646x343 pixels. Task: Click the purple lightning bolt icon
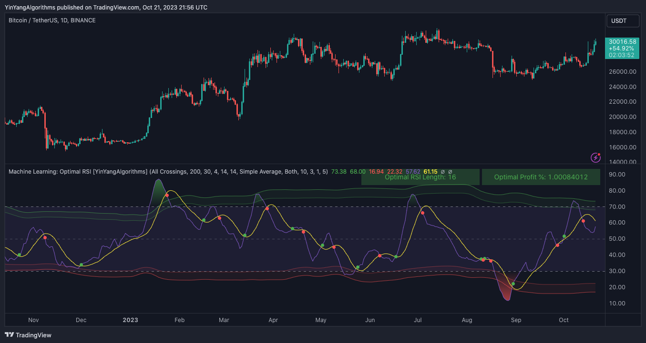pyautogui.click(x=595, y=157)
